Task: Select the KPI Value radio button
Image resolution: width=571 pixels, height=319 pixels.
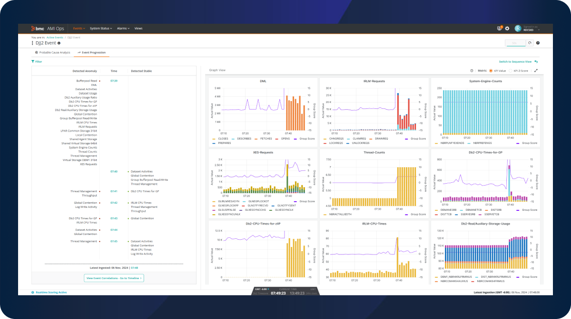Action: (491, 70)
